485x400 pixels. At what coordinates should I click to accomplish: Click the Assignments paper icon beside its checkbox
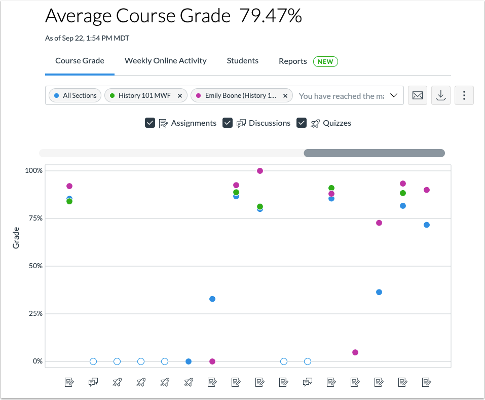[x=163, y=123]
